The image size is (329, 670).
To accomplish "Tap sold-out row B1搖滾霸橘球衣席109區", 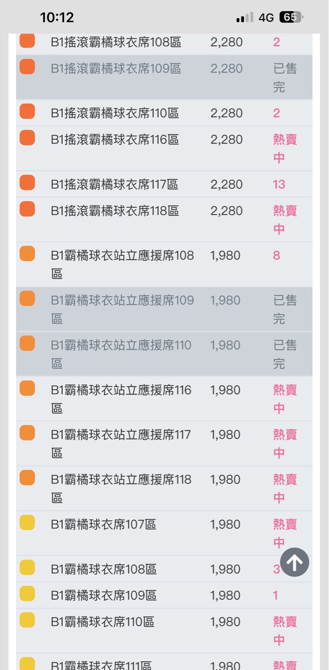I will [x=116, y=69].
